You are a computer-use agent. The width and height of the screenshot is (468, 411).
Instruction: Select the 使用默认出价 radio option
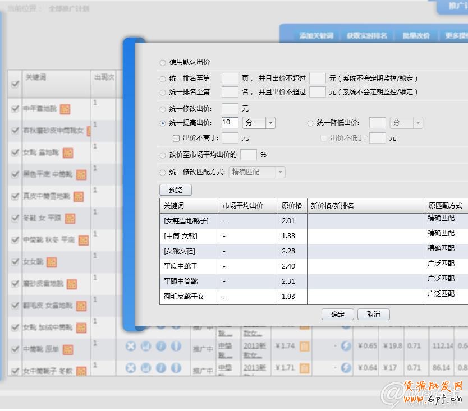pos(162,62)
